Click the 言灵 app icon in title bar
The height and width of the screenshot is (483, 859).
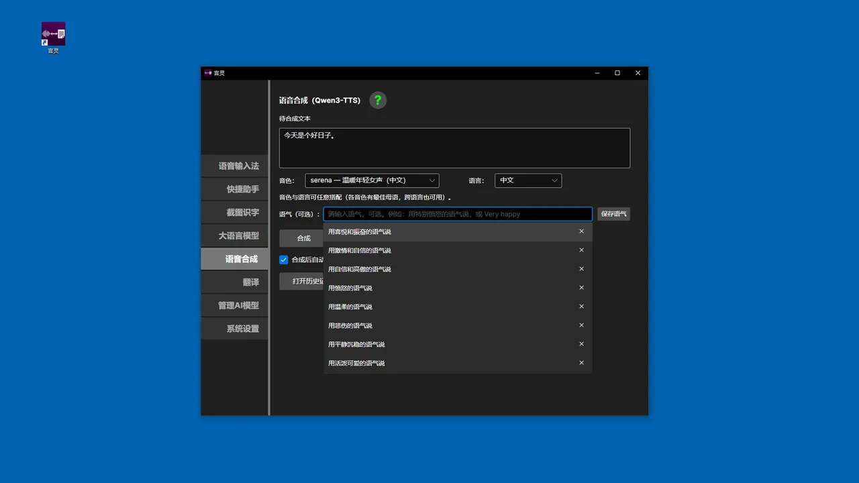208,73
